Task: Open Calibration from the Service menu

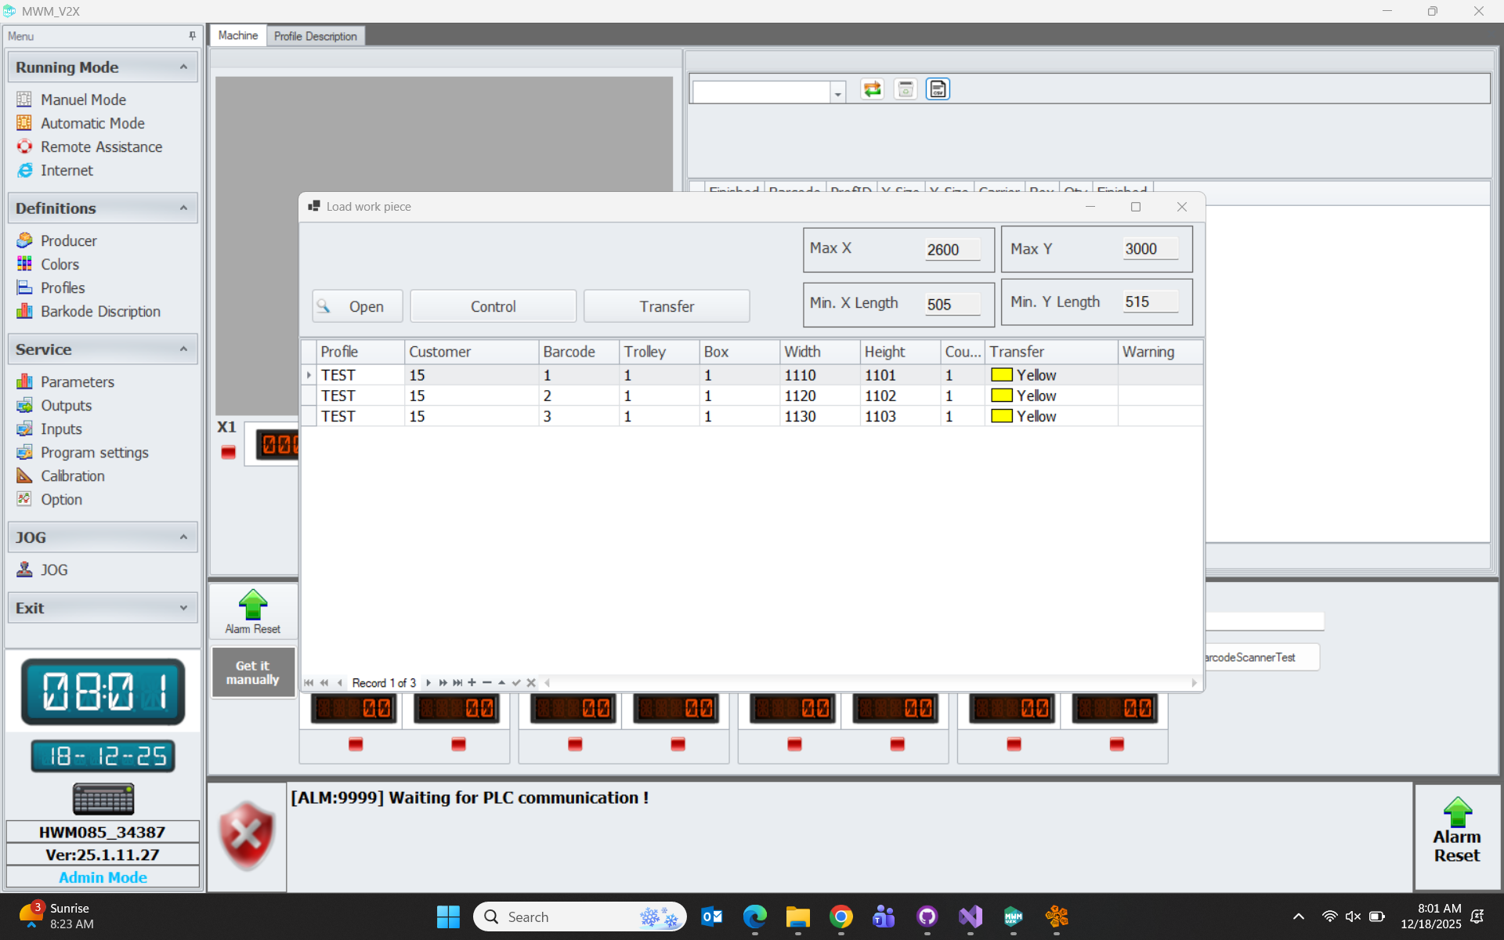Action: [72, 476]
